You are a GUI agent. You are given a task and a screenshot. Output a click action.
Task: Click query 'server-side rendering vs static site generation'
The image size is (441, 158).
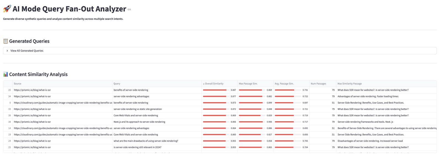pos(138,109)
